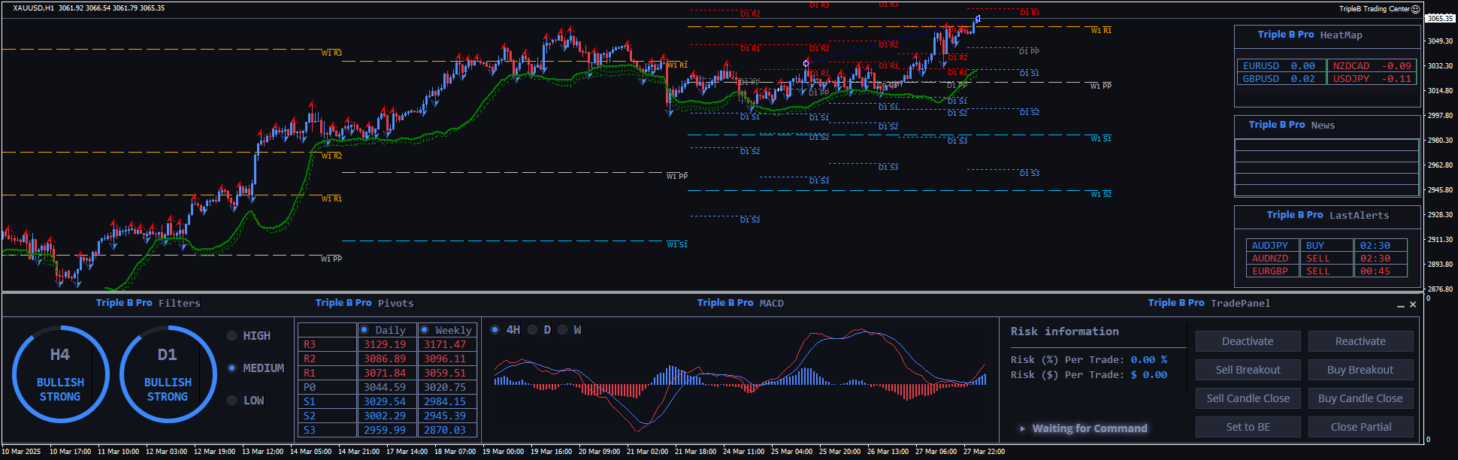Toggle the Daily pivots radio button
Viewport: 1458px width, 460px height.
[x=364, y=330]
